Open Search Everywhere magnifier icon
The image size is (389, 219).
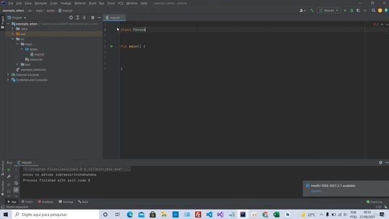[373, 10]
